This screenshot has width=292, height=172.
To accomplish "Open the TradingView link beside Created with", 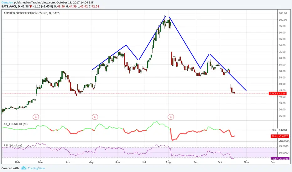I will tap(36, 168).
